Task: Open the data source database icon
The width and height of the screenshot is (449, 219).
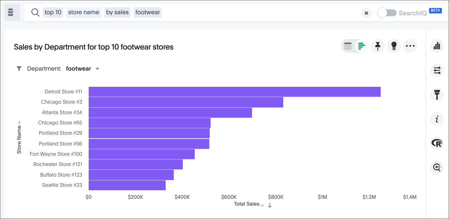Action: [x=11, y=12]
